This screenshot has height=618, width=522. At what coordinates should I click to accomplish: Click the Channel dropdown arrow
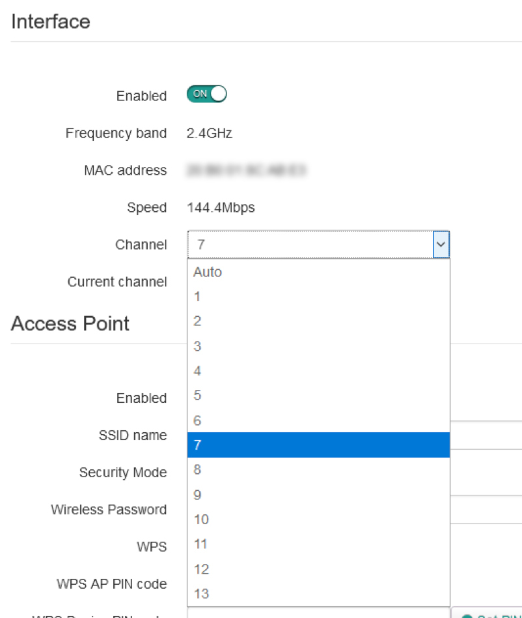441,244
